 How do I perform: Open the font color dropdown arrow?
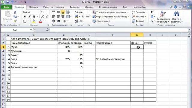(x=43, y=21)
